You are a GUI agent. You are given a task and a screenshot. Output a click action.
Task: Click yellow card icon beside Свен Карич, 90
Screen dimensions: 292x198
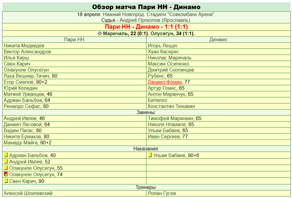click(x=6, y=180)
